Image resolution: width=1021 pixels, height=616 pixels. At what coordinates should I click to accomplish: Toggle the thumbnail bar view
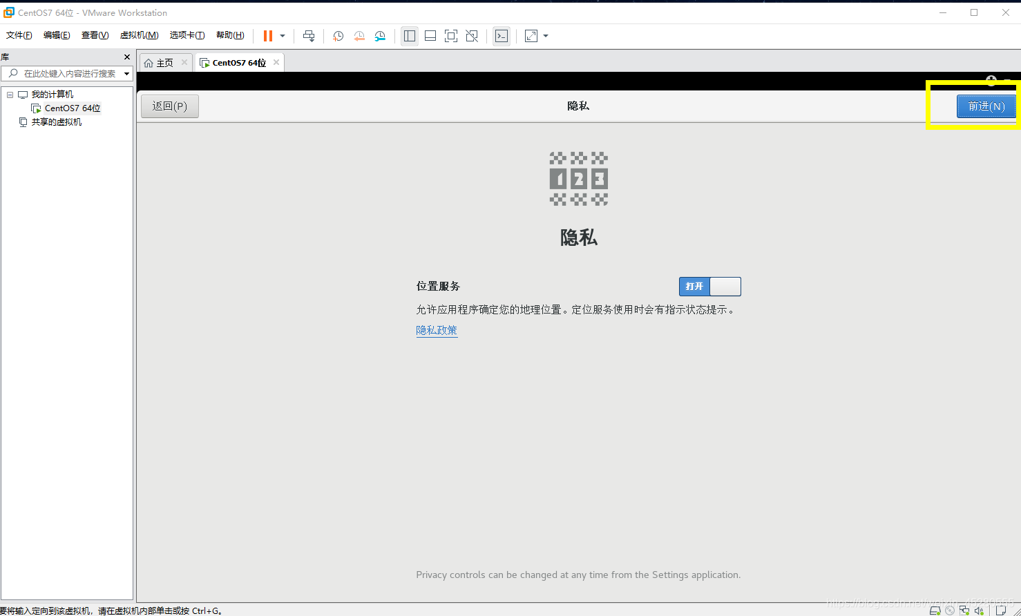tap(430, 36)
